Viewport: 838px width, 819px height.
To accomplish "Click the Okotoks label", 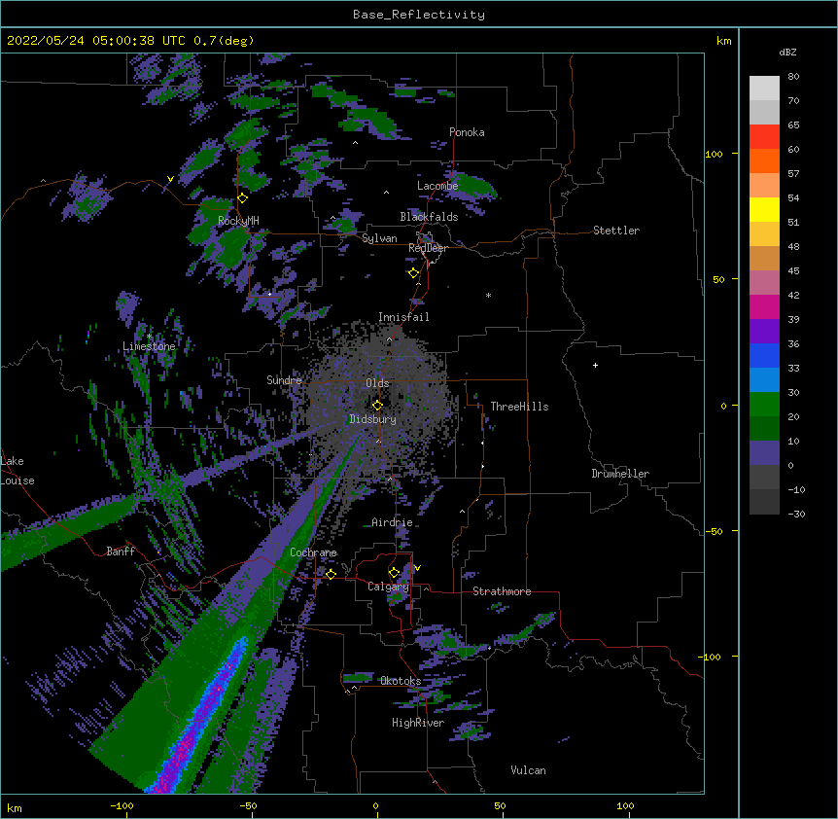I will coord(401,681).
